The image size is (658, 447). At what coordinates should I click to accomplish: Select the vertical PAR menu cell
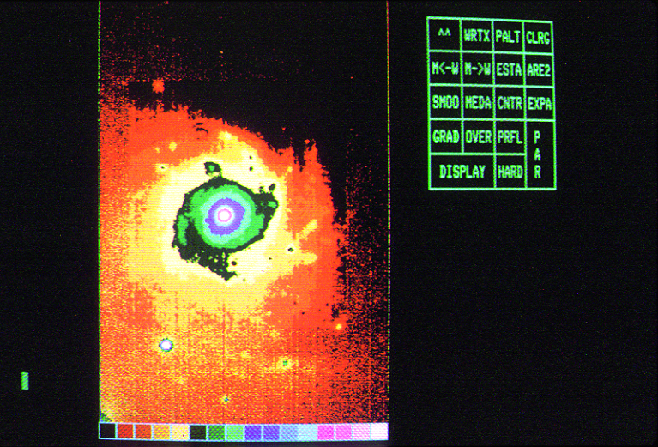(539, 154)
